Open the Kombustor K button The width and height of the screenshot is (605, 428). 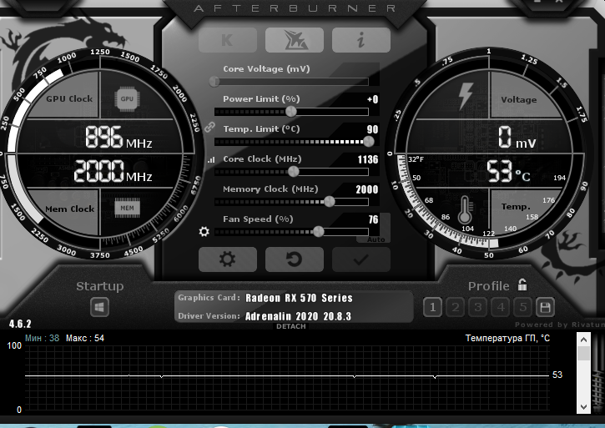(x=228, y=40)
